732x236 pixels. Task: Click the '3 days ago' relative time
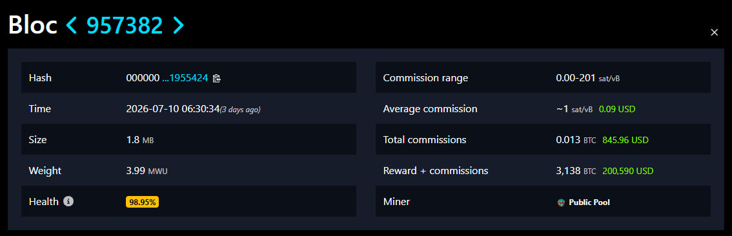240,110
